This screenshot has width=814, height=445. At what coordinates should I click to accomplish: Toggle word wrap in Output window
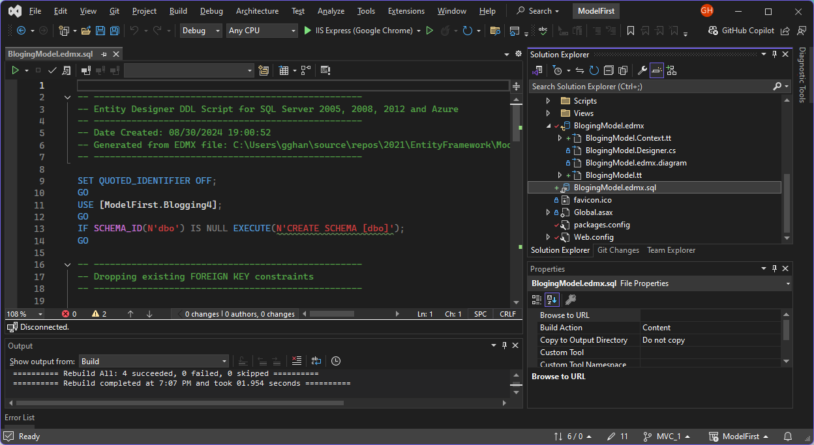pos(316,361)
